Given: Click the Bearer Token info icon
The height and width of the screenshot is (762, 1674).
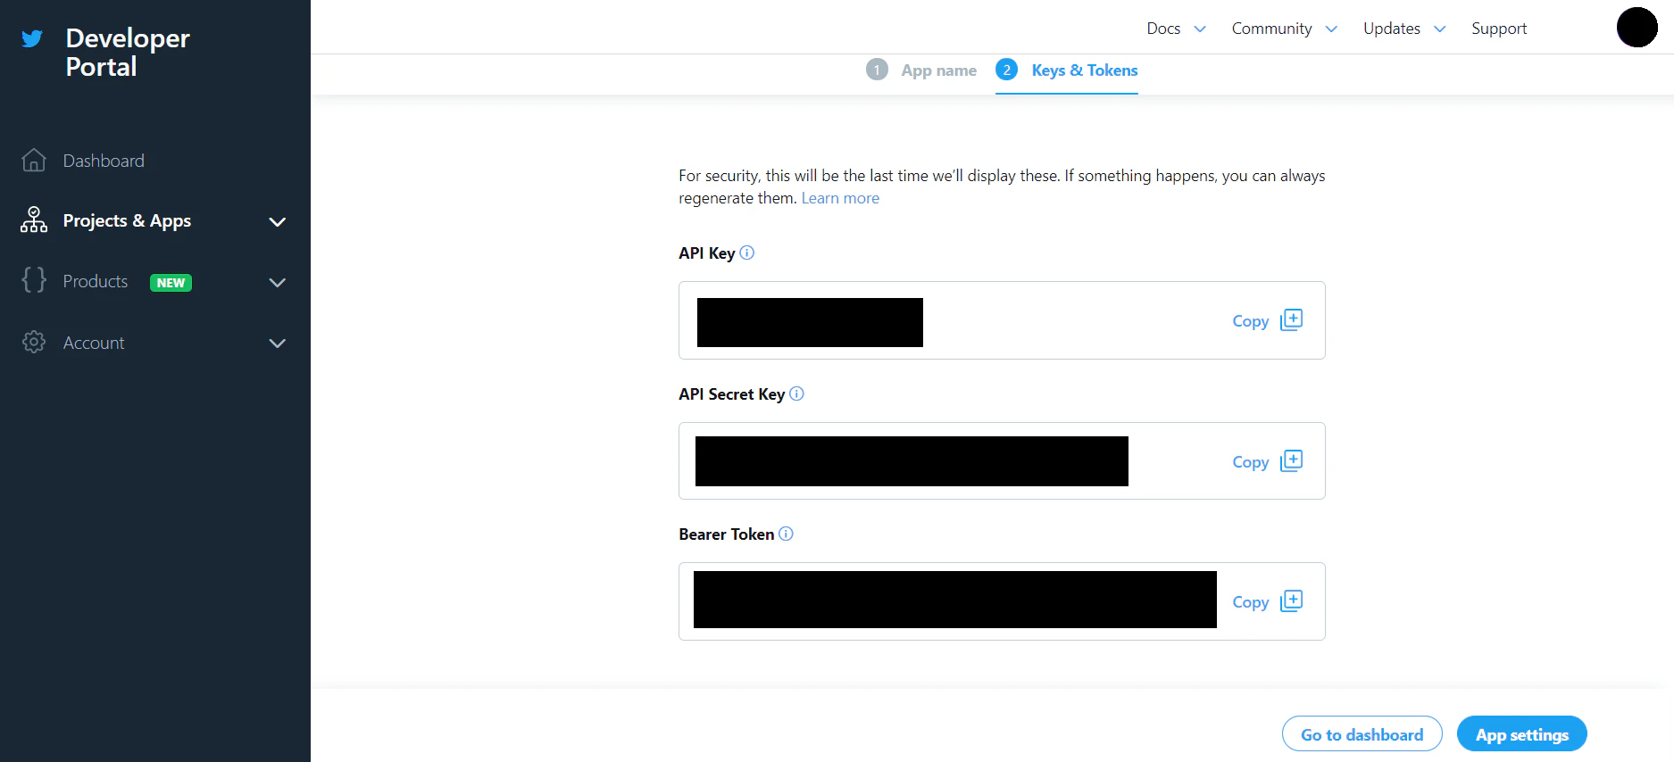Looking at the screenshot, I should coord(786,534).
